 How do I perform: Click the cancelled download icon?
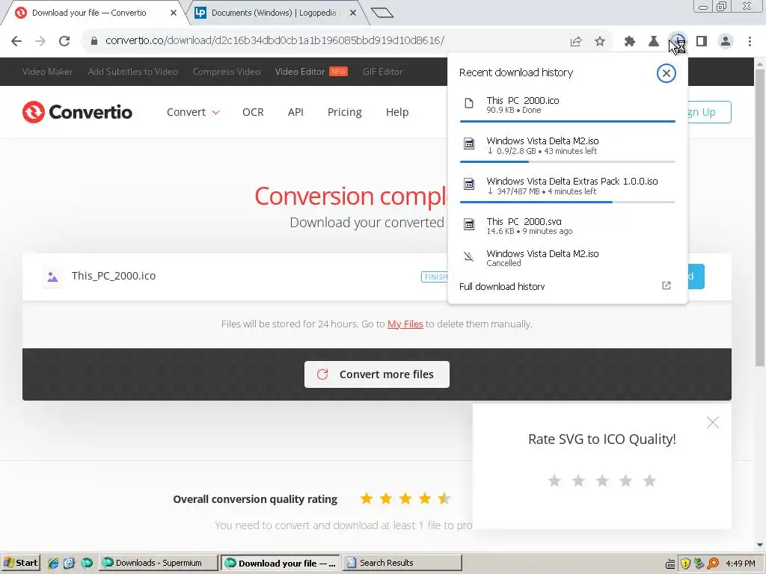click(x=469, y=256)
